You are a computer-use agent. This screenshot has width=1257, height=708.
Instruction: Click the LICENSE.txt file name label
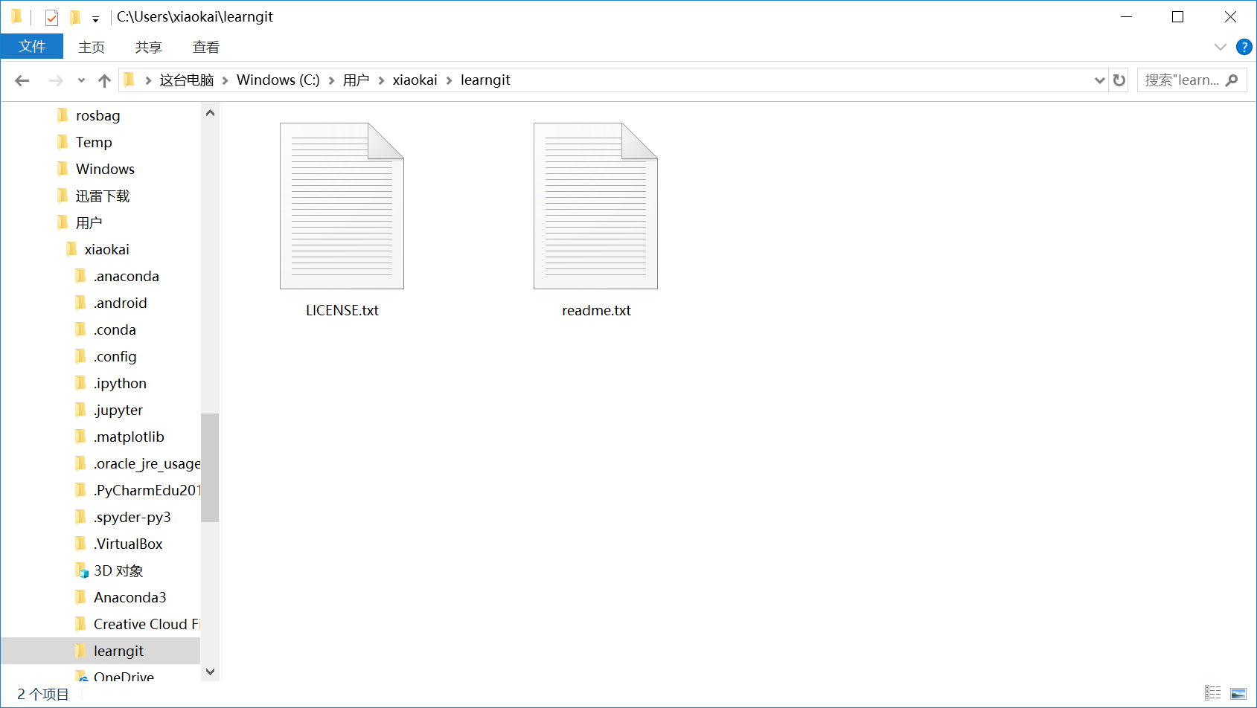coord(342,310)
